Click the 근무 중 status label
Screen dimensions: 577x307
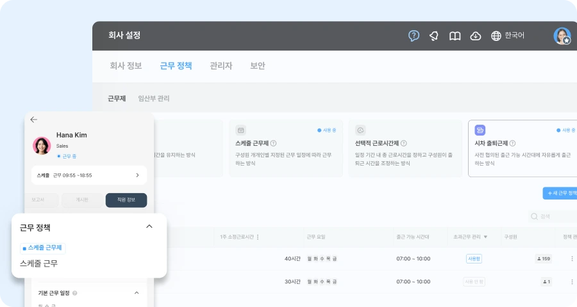[67, 156]
